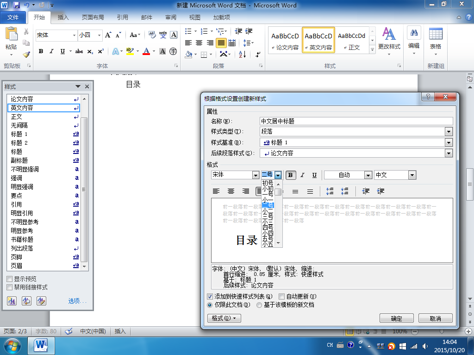This screenshot has height=355, width=474.
Task: Apply strikethrough from ribbon
Action: (x=79, y=51)
